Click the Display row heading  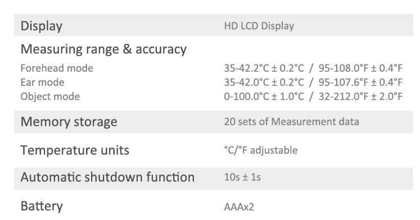pos(42,26)
